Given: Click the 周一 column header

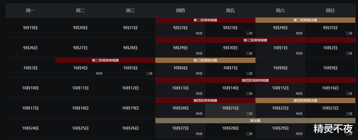Looking at the screenshot, I should [x=30, y=11].
